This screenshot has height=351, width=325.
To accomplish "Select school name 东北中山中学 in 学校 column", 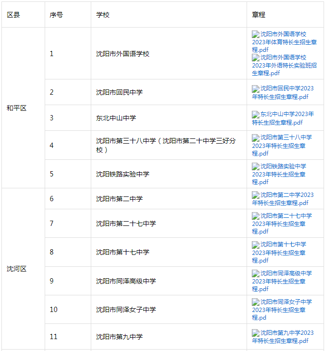I will 116,118.
